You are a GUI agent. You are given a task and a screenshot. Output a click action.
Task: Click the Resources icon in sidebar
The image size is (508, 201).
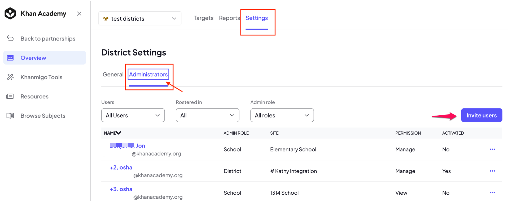point(10,96)
